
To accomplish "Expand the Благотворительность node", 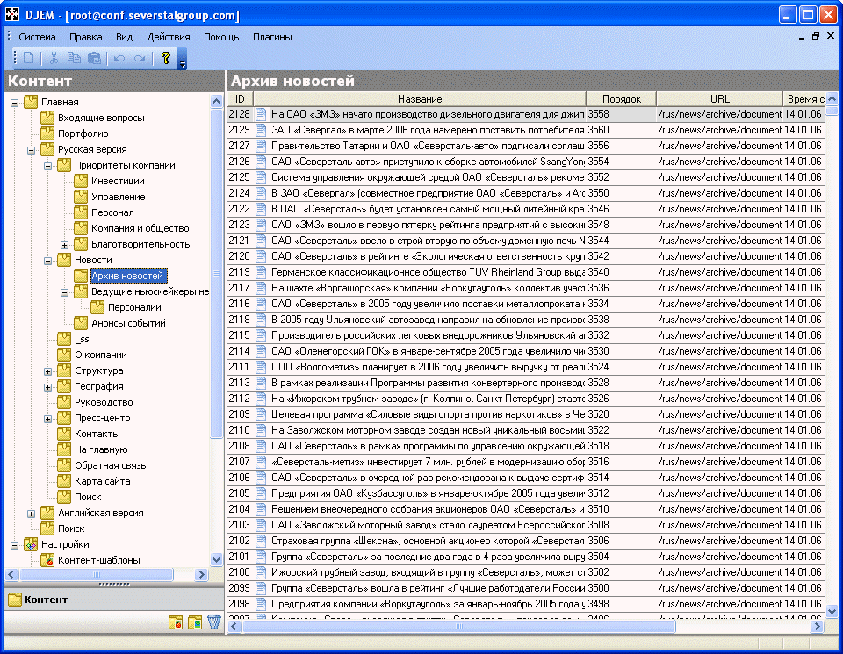I will 64,245.
